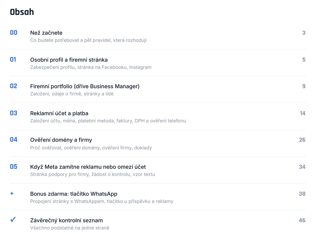Click the Obsah heading

click(x=22, y=12)
